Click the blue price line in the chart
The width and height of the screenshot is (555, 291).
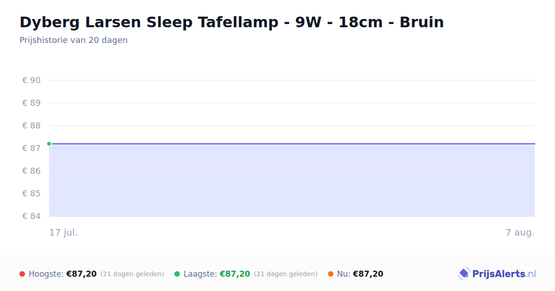tap(292, 144)
